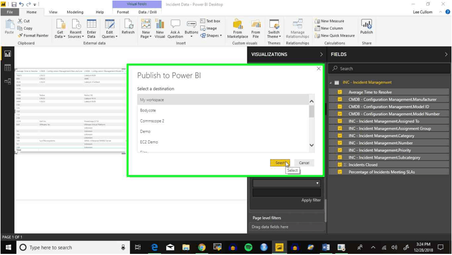
Task: Uncheck Incident Management.Category field
Action: (340, 136)
